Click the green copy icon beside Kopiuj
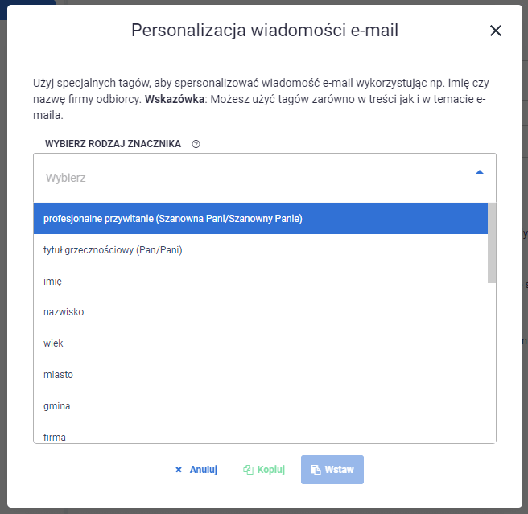Image resolution: width=528 pixels, height=514 pixels. click(x=248, y=470)
